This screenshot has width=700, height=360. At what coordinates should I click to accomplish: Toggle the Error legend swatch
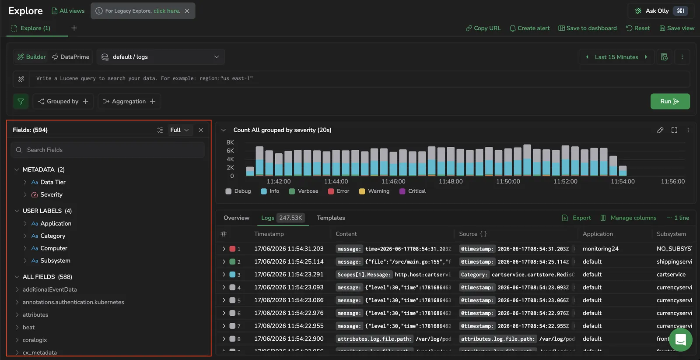pyautogui.click(x=331, y=191)
